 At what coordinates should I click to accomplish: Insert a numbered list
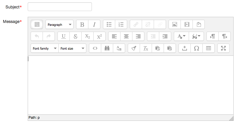(x=121, y=24)
